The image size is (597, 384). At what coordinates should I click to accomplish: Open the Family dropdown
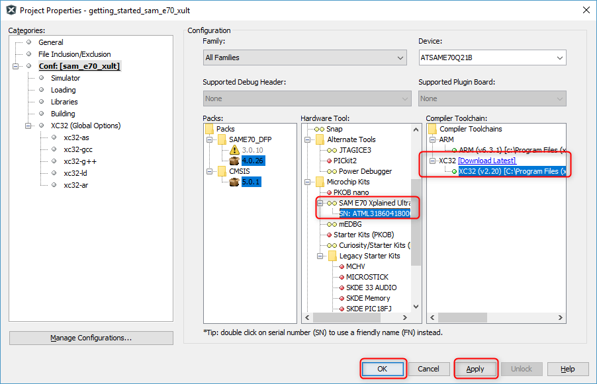click(304, 58)
